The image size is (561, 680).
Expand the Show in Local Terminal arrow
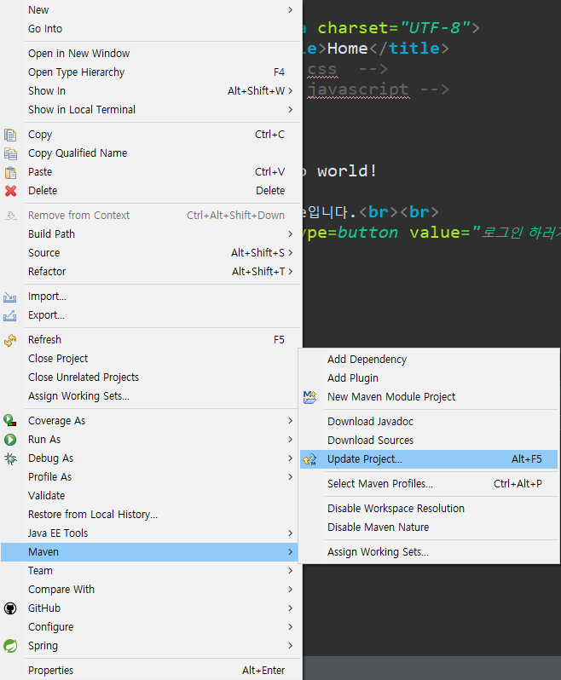(290, 110)
